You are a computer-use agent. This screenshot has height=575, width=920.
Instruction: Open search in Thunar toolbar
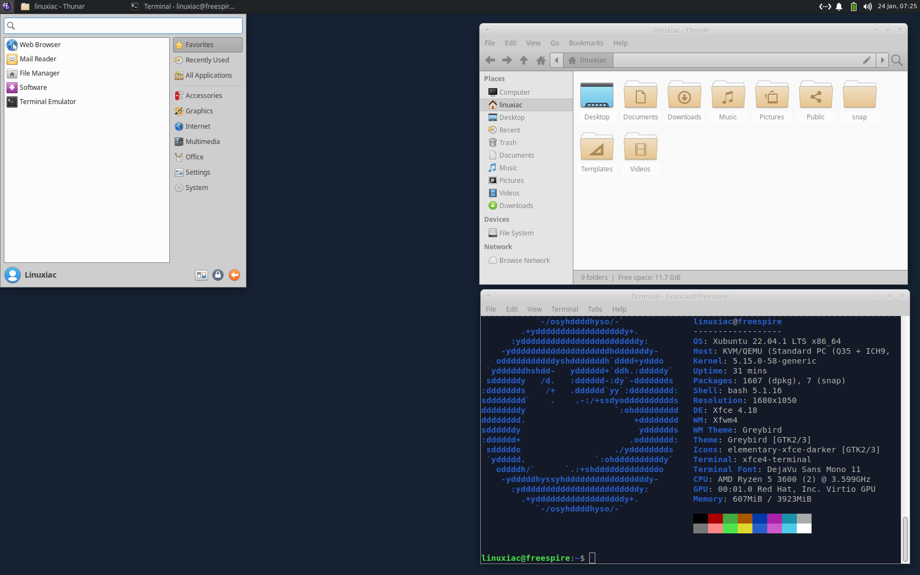point(897,60)
